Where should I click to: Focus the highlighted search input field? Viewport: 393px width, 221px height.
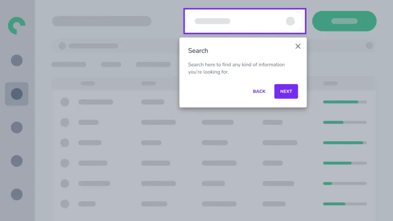pos(244,21)
